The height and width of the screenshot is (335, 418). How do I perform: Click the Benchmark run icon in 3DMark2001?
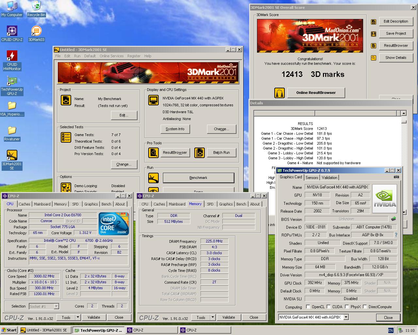(153, 178)
